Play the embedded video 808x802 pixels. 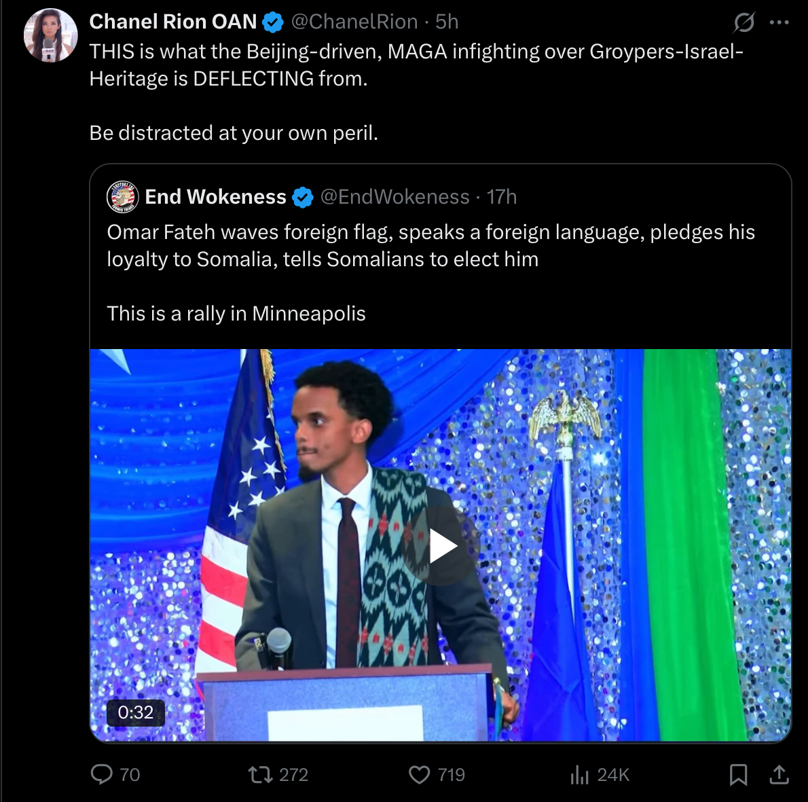pos(442,546)
